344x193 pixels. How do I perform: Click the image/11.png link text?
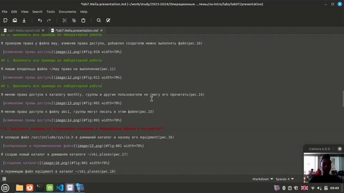coord(67,52)
